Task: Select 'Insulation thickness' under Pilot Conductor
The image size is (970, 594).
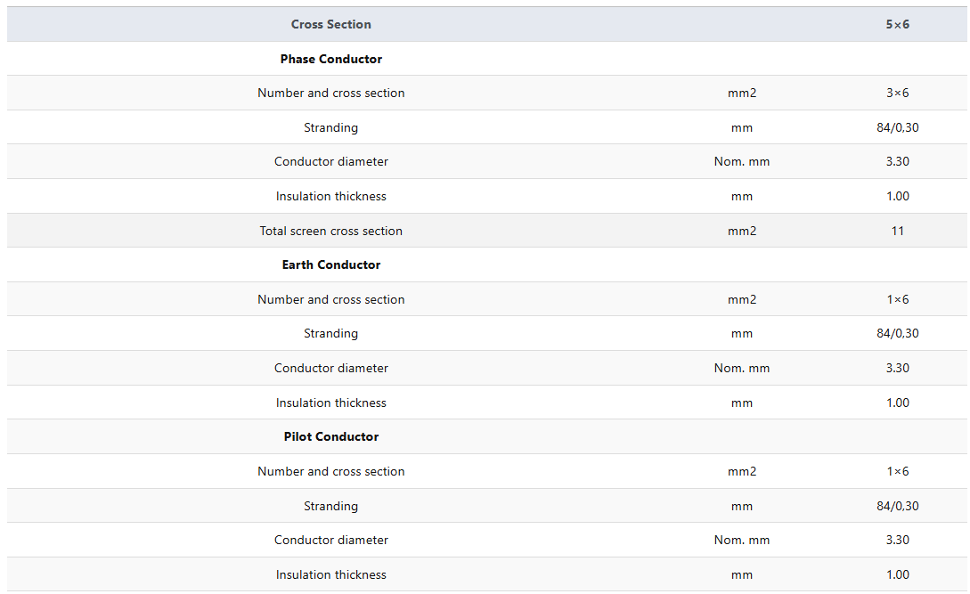Action: (331, 574)
